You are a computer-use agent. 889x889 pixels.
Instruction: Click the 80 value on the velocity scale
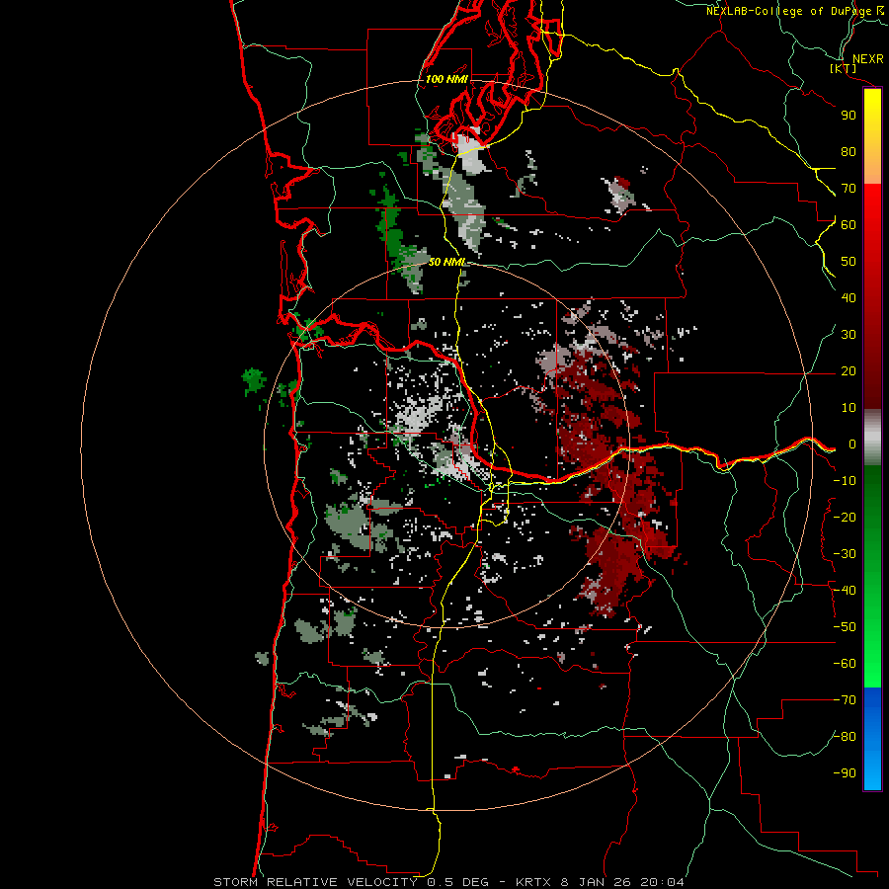[x=849, y=152]
